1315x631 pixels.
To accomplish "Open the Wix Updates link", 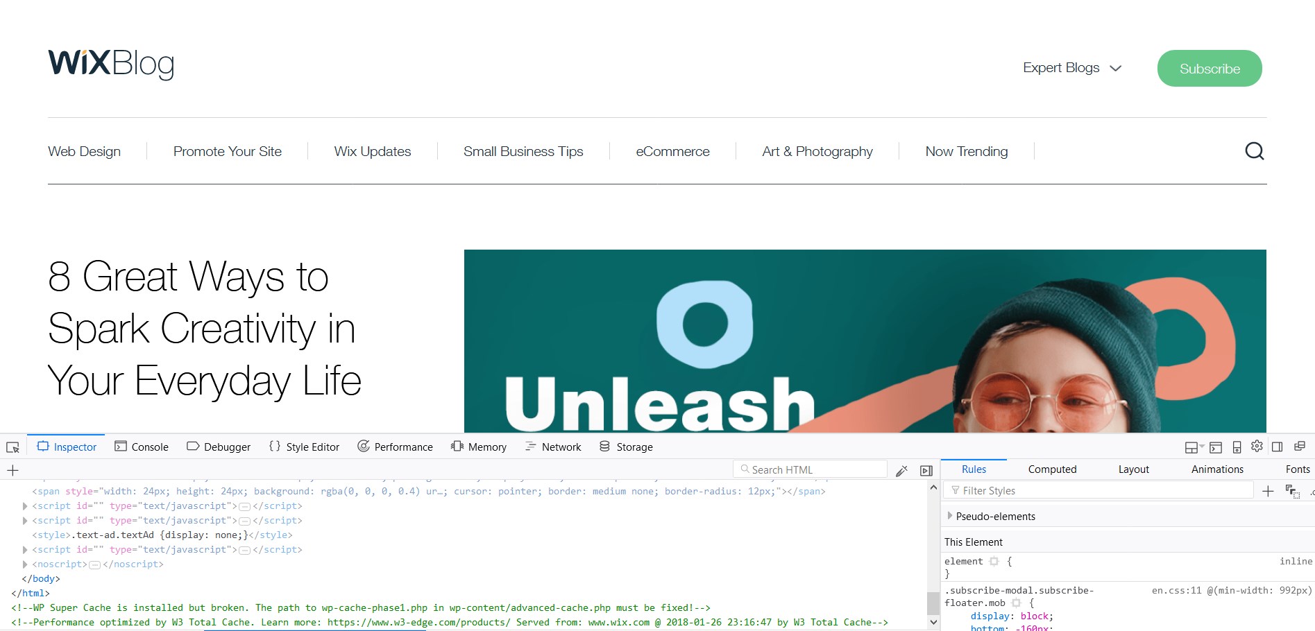I will click(x=373, y=151).
